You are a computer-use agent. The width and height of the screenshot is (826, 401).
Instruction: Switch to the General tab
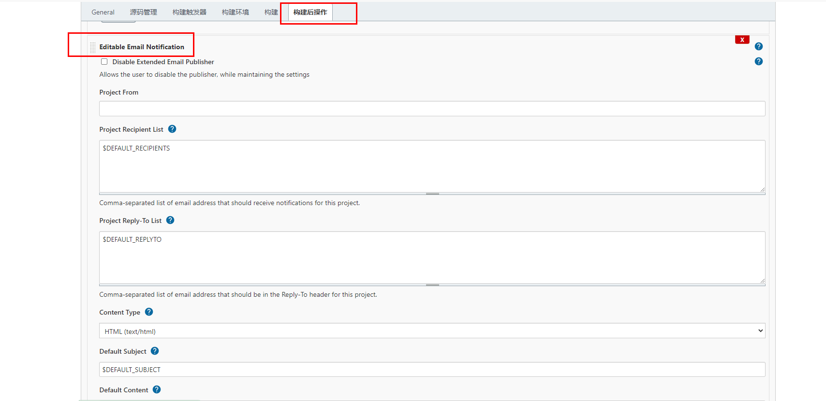click(x=103, y=12)
